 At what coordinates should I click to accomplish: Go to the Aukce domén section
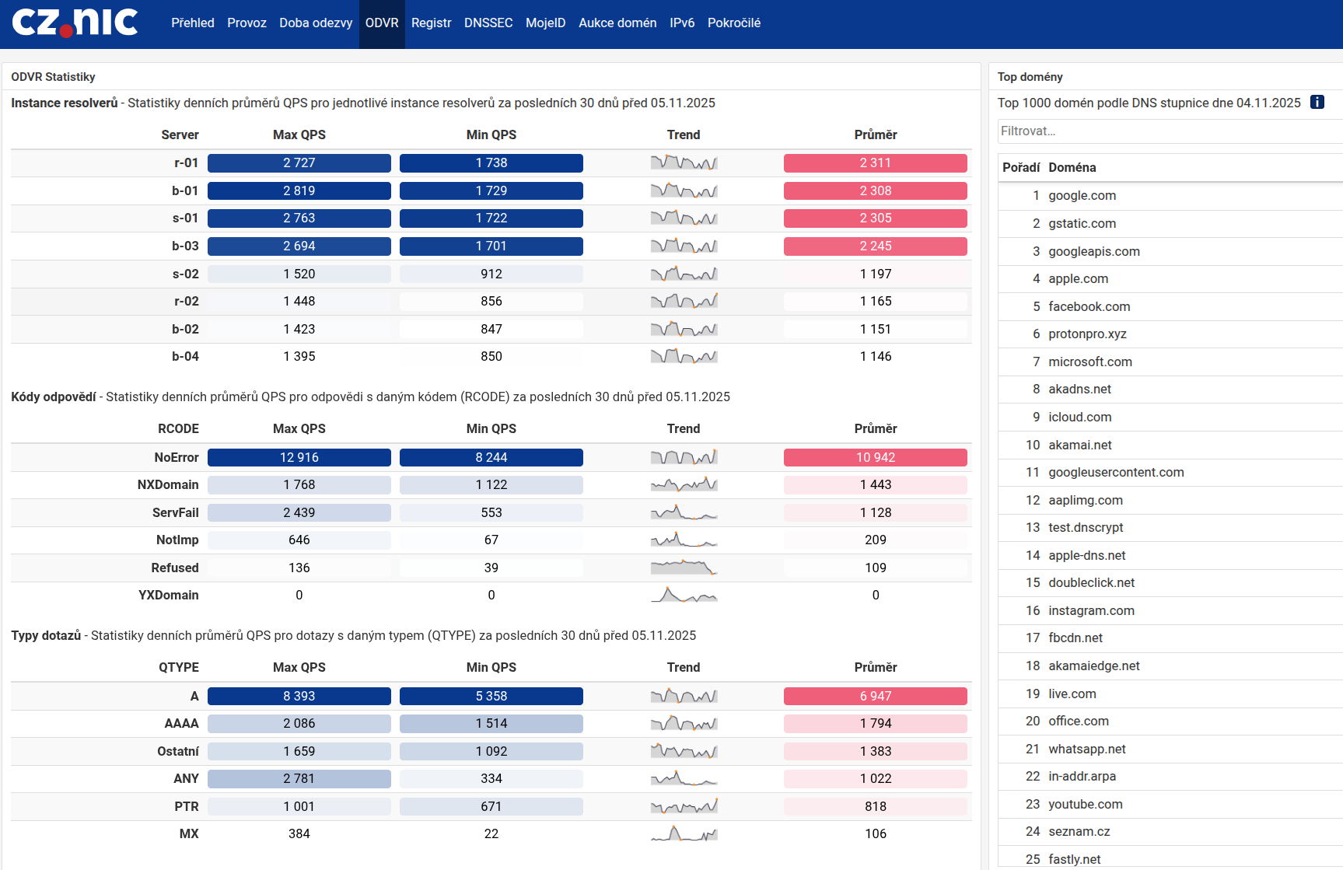617,23
